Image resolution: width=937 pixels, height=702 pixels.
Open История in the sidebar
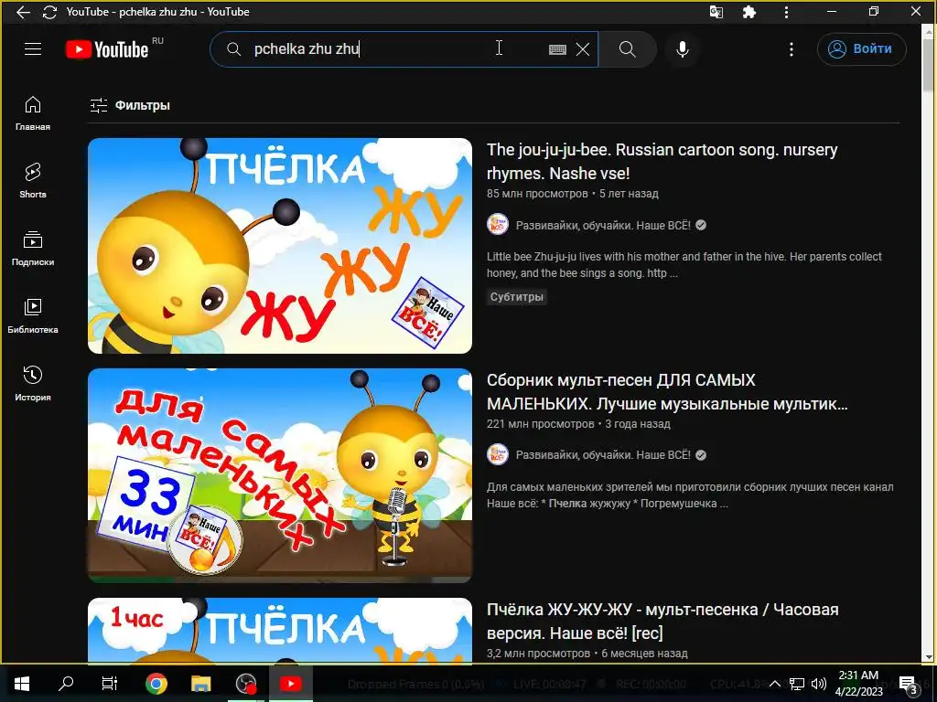click(x=33, y=383)
